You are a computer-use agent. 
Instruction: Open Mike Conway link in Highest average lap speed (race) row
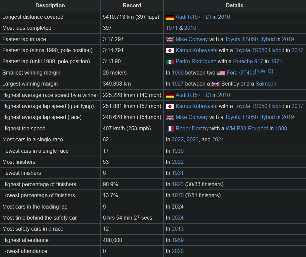[x=192, y=117]
